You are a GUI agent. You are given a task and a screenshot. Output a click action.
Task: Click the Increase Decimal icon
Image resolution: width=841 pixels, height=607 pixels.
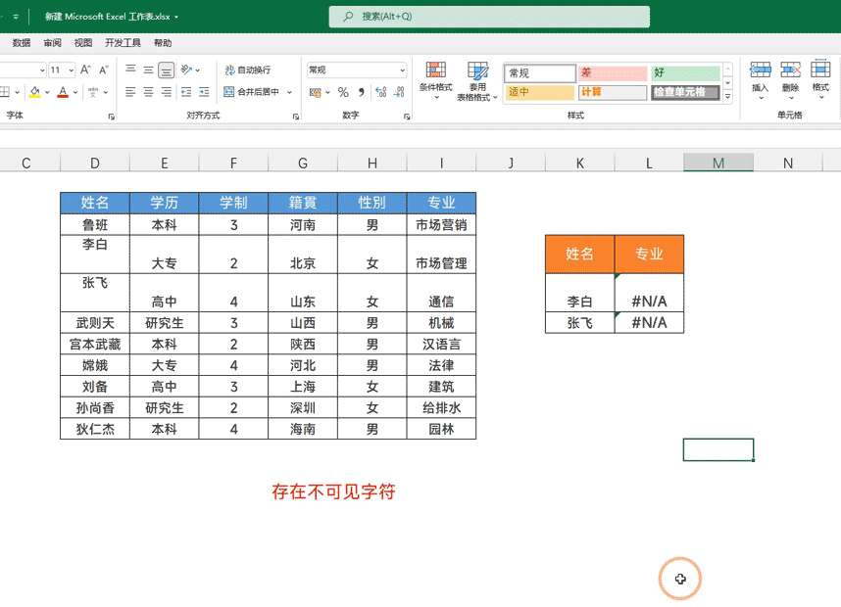click(381, 92)
